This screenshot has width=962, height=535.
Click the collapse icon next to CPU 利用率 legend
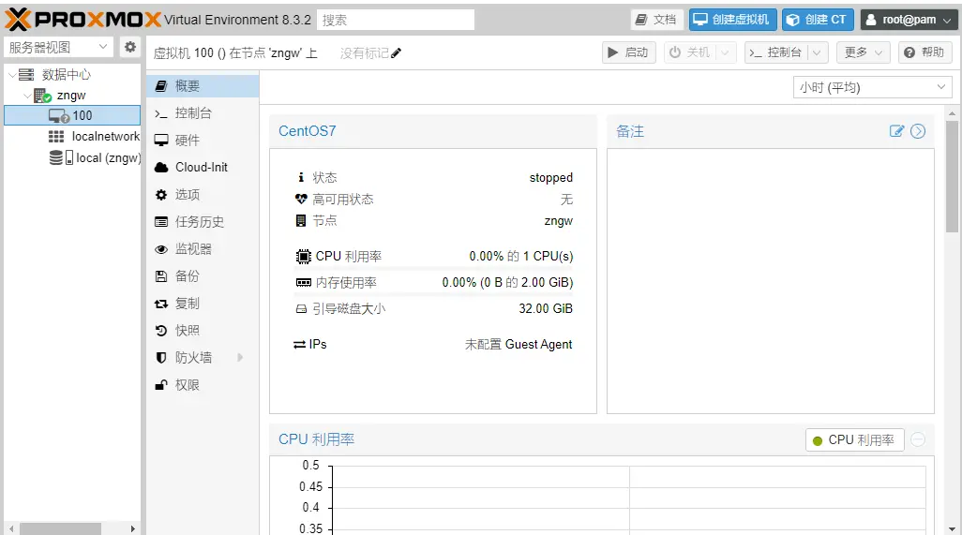coord(918,439)
